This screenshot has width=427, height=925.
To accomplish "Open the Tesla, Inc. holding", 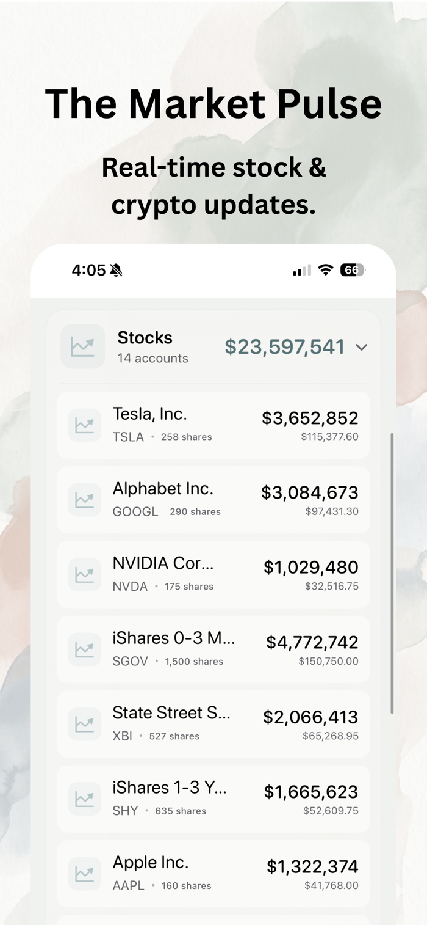I will coord(213,425).
